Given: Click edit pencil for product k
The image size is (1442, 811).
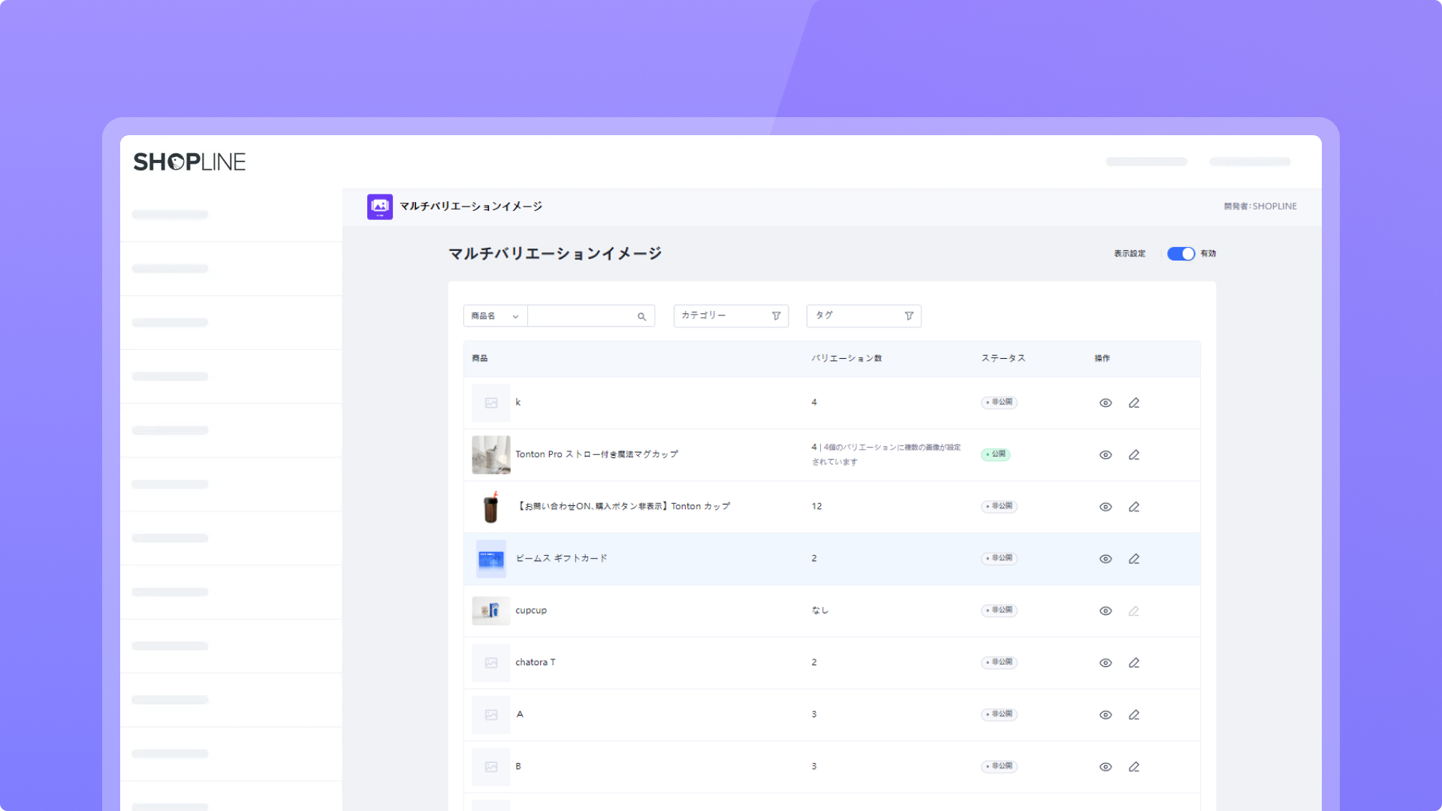Looking at the screenshot, I should [1134, 403].
